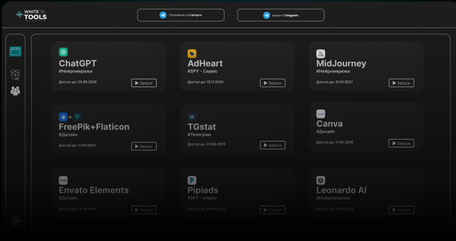Screen dimensions: 456x241
Task: Launch FreePik+Flaticon with Запуск button
Action: click(x=144, y=146)
